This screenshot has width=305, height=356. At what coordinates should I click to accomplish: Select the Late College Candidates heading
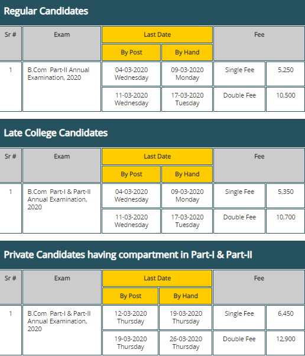pyautogui.click(x=56, y=133)
